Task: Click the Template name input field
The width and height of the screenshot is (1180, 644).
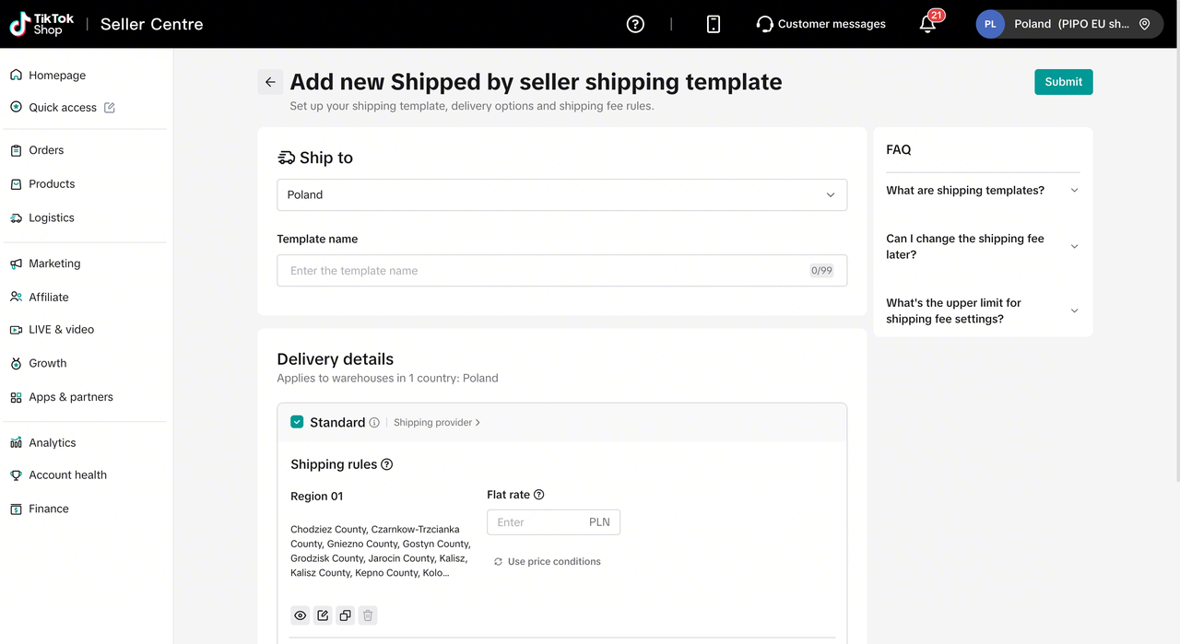Action: (561, 271)
